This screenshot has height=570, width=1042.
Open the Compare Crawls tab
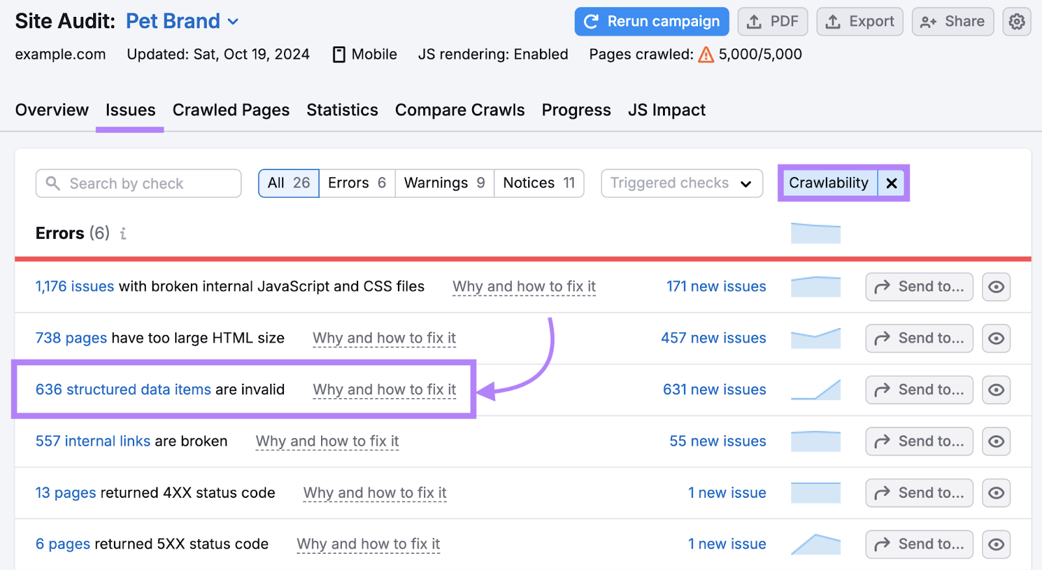(x=460, y=110)
